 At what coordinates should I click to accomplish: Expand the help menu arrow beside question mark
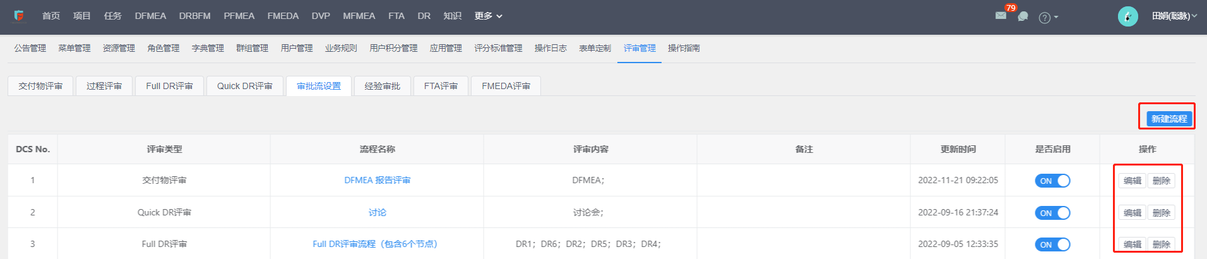pyautogui.click(x=1056, y=18)
